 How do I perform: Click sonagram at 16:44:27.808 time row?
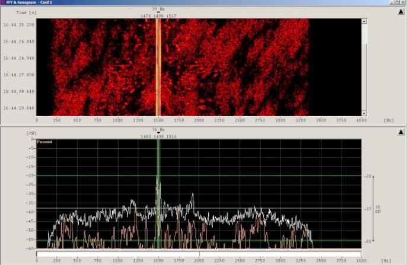click(x=178, y=75)
